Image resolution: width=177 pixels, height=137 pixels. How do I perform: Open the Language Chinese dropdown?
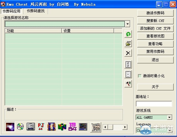(x=170, y=130)
